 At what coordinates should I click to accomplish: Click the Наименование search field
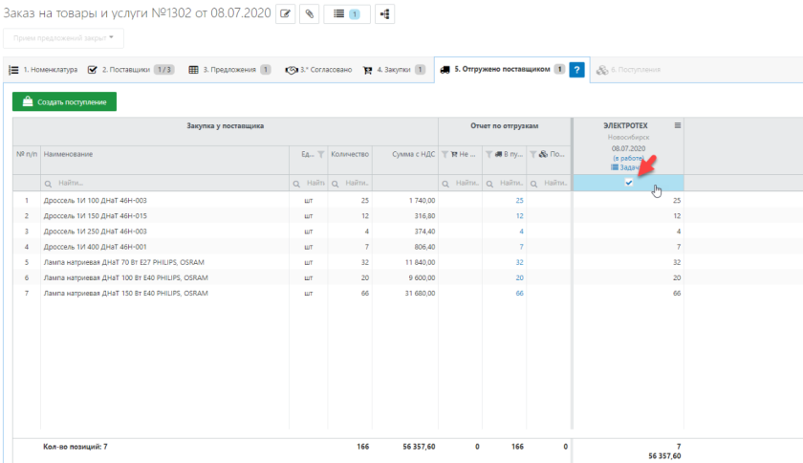click(x=163, y=182)
